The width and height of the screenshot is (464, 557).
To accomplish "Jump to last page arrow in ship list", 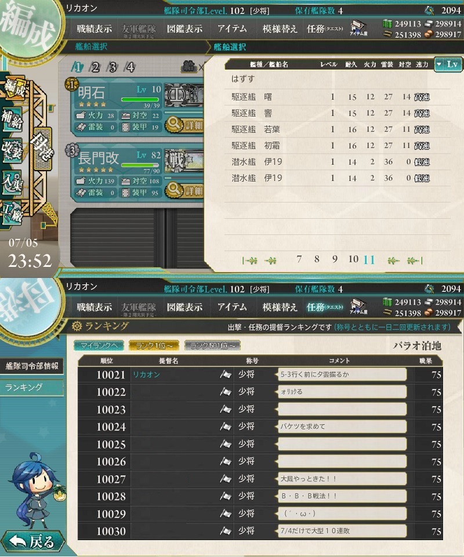I will [x=414, y=261].
